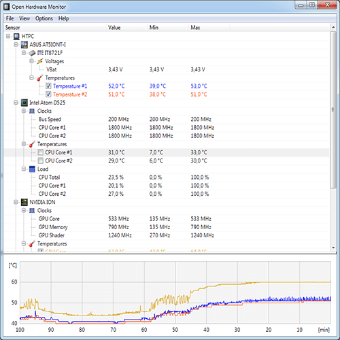Viewport: 340px width, 340px height.
Task: Click the Voltages lightning bolt icon
Action: (x=40, y=61)
